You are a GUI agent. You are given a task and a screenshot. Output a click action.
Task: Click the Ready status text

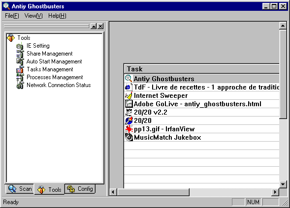point(11,202)
